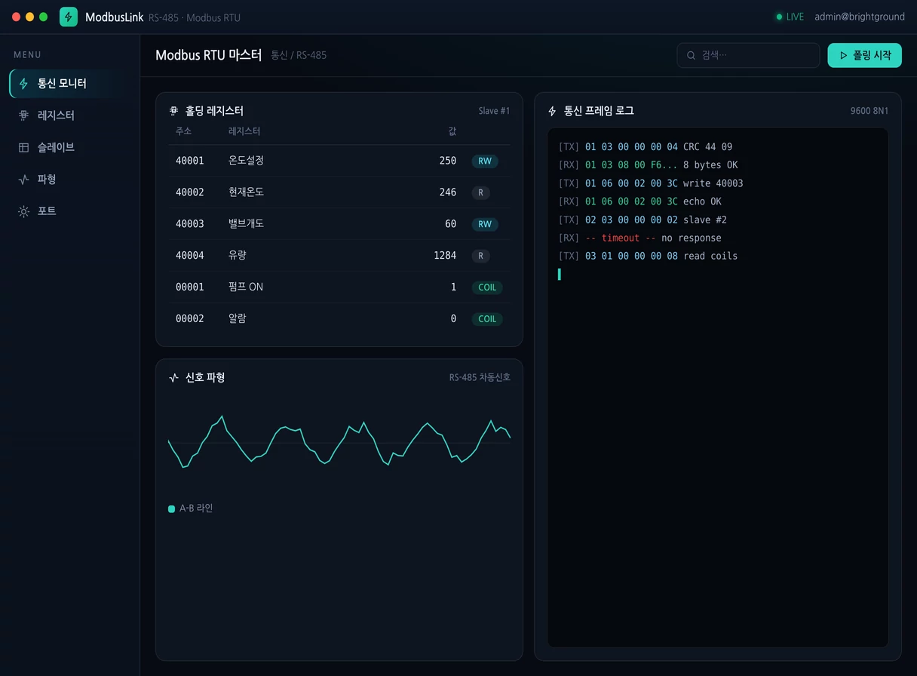Click the R badge on 현재온도 row
The image size is (917, 676).
tap(481, 192)
